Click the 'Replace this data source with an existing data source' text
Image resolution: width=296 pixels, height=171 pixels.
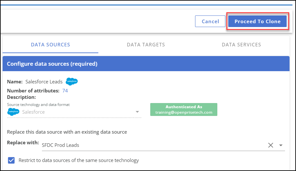click(67, 132)
